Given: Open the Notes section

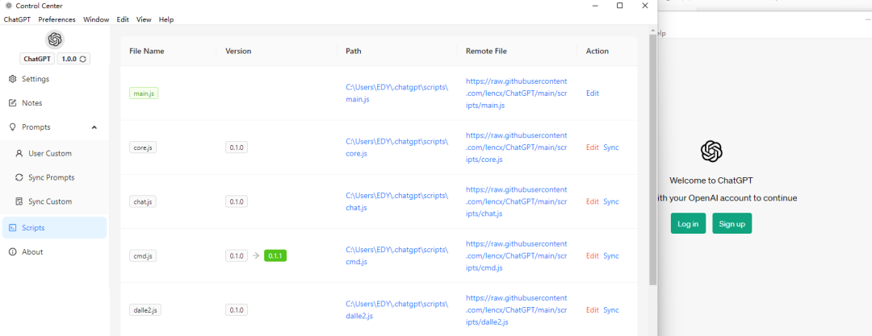Looking at the screenshot, I should point(55,103).
